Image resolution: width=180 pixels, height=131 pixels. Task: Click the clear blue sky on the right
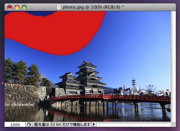[144, 42]
